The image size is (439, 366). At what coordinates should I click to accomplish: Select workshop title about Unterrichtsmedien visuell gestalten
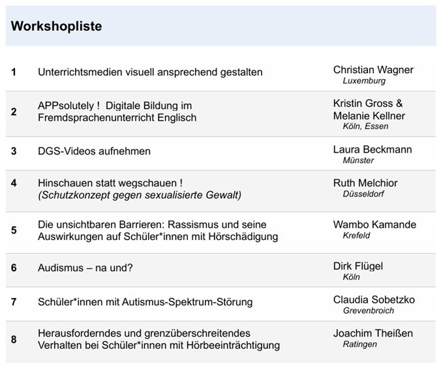[x=150, y=72]
